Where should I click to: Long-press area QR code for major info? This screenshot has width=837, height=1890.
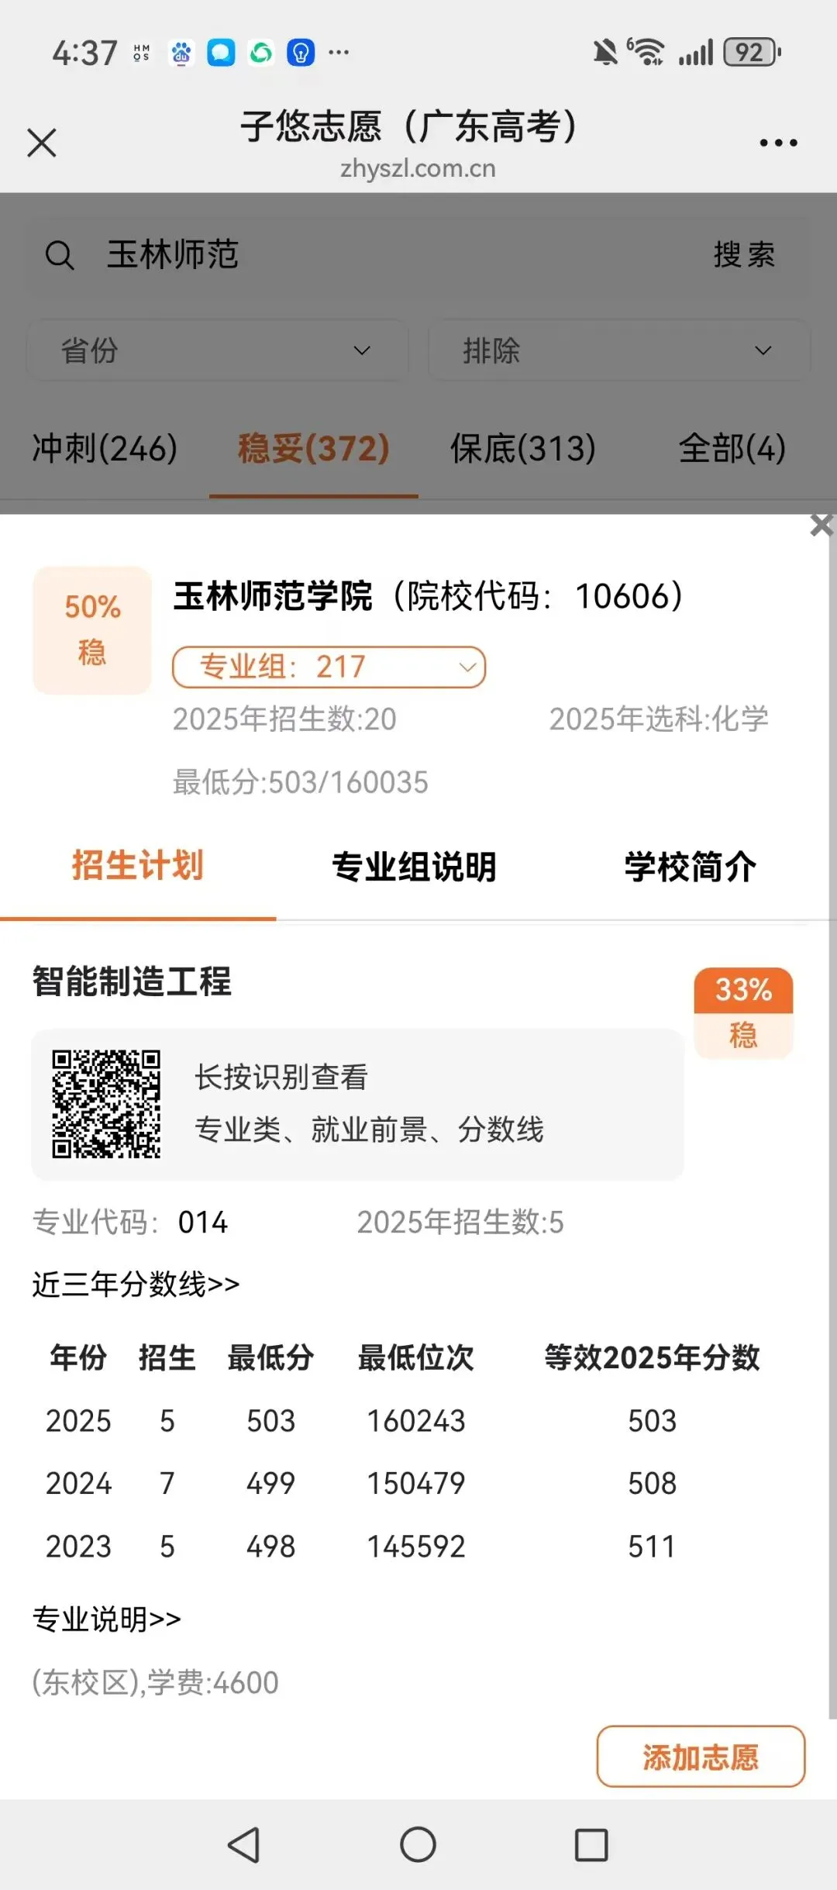click(106, 1104)
